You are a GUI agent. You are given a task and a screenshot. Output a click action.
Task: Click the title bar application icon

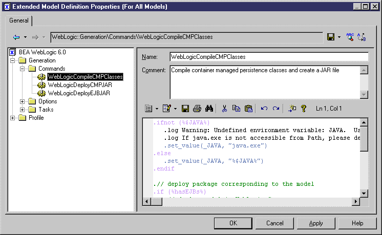pyautogui.click(x=7, y=7)
